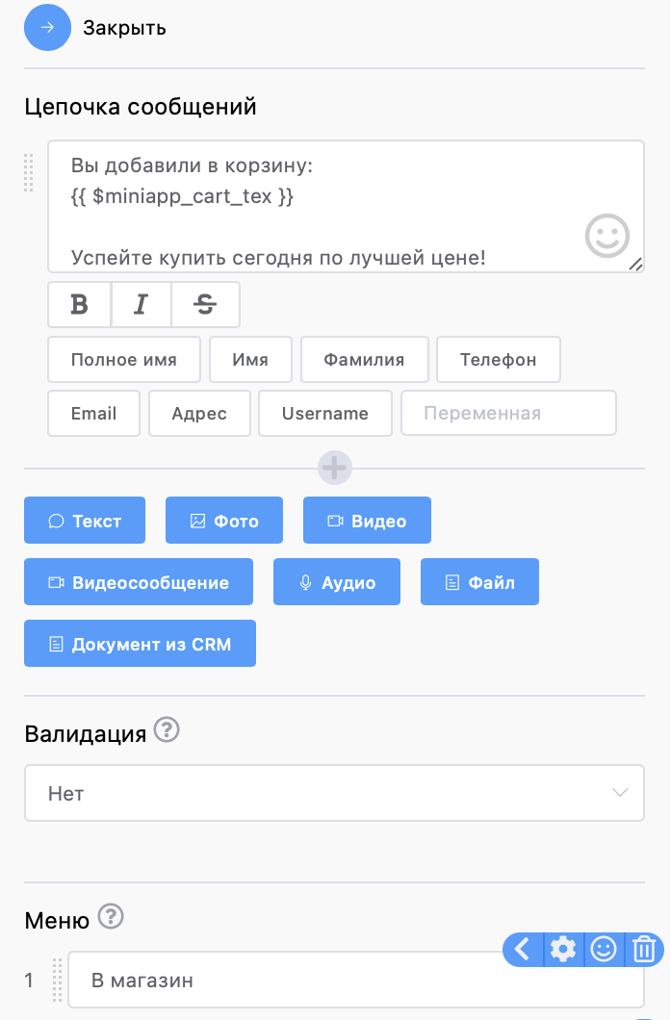Toggle strikethrough text formatting

pyautogui.click(x=205, y=305)
